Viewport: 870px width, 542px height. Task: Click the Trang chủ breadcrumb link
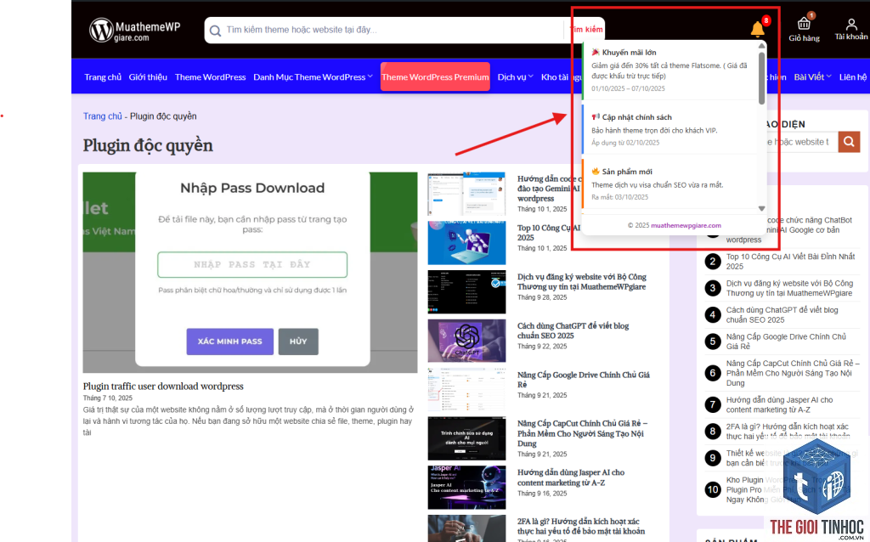pyautogui.click(x=103, y=116)
